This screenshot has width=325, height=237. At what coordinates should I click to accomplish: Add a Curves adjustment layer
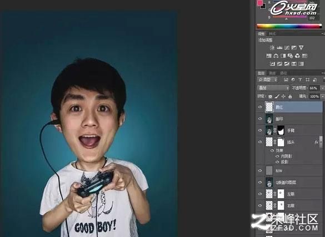[287, 48]
